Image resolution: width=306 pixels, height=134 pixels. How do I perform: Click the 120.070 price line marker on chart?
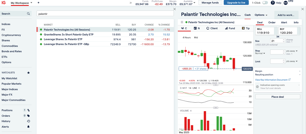click(x=247, y=69)
